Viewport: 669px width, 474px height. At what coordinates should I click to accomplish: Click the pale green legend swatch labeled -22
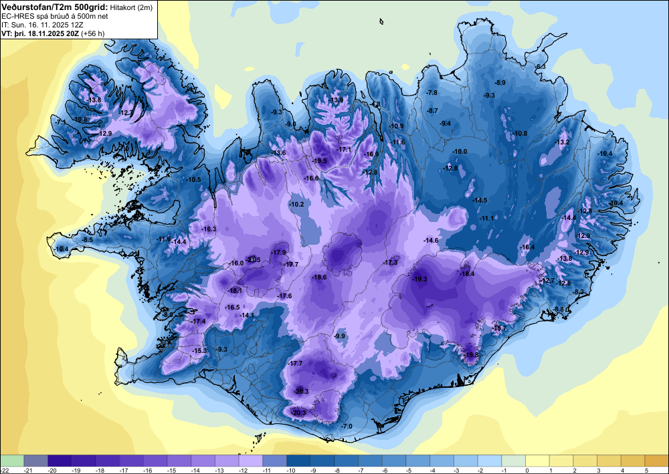coord(12,461)
